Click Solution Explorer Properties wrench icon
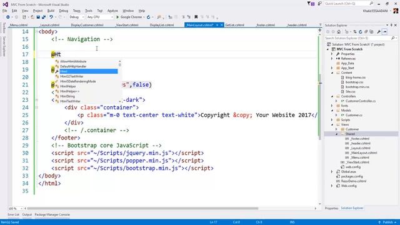 (x=379, y=32)
